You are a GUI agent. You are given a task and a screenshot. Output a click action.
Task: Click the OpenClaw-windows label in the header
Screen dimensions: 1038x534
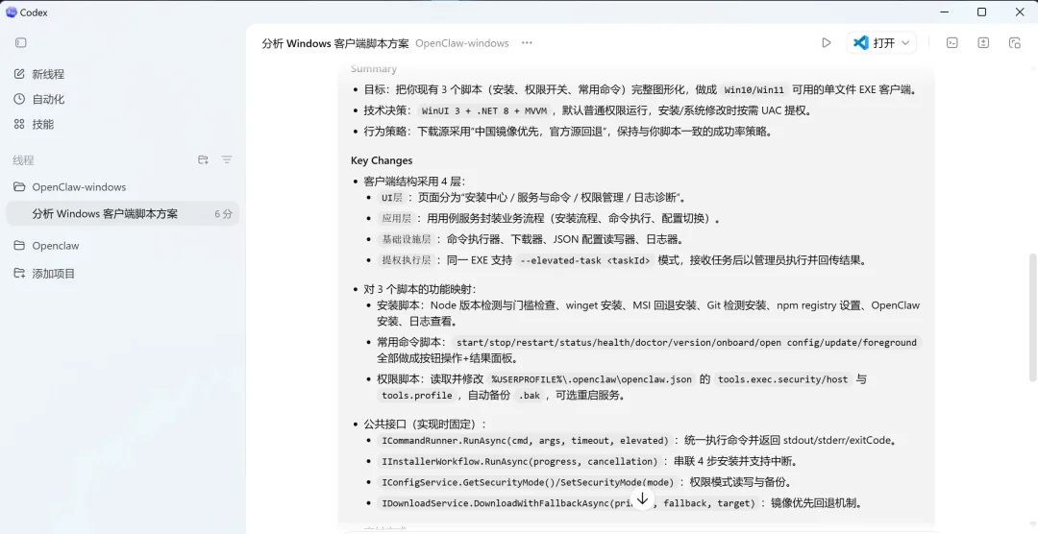coord(462,43)
